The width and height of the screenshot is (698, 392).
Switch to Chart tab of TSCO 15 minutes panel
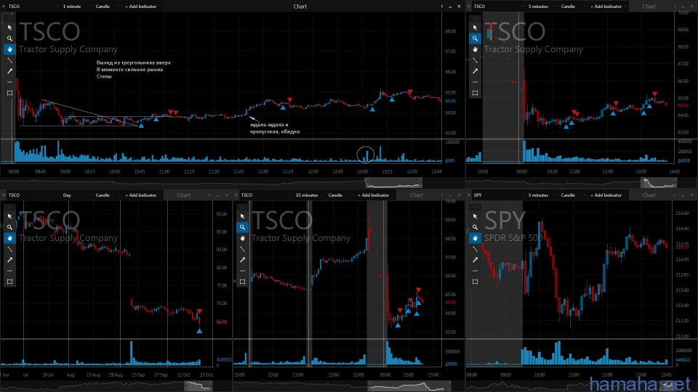pyautogui.click(x=416, y=195)
